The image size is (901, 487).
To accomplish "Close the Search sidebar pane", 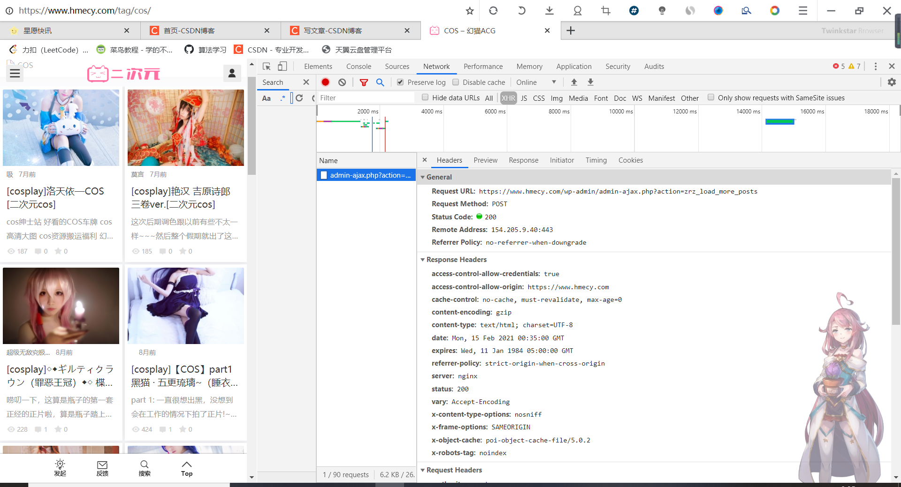I will 306,82.
